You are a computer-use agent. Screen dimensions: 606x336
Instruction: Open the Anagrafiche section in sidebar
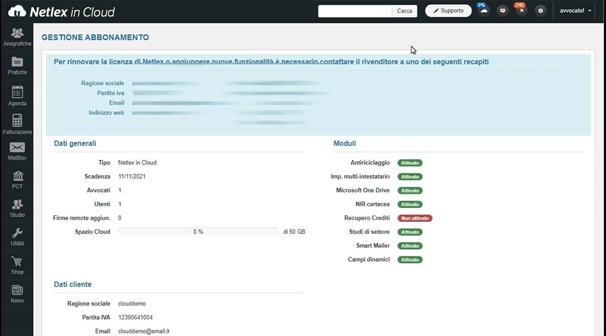(x=17, y=37)
